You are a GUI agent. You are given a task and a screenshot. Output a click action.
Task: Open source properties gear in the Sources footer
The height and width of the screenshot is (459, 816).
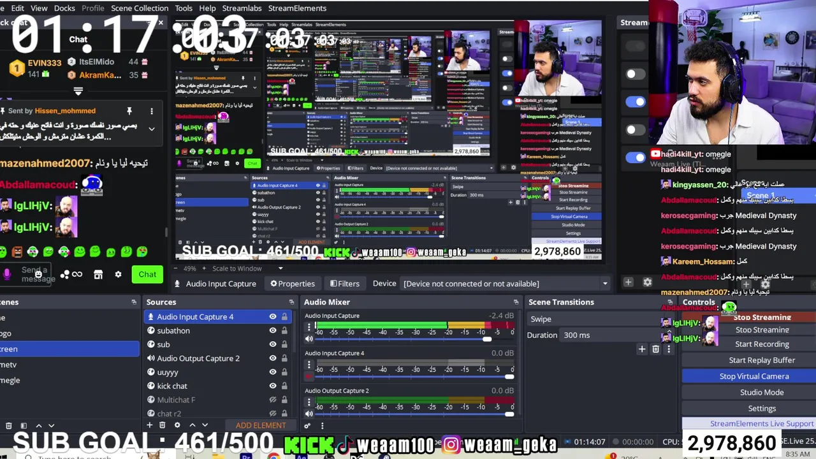177,425
